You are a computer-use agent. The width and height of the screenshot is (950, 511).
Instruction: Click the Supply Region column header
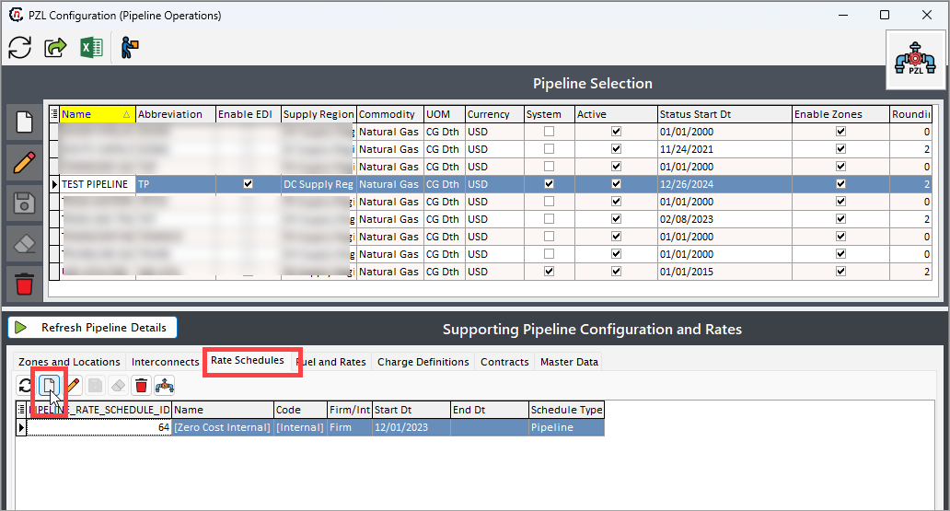click(x=319, y=114)
